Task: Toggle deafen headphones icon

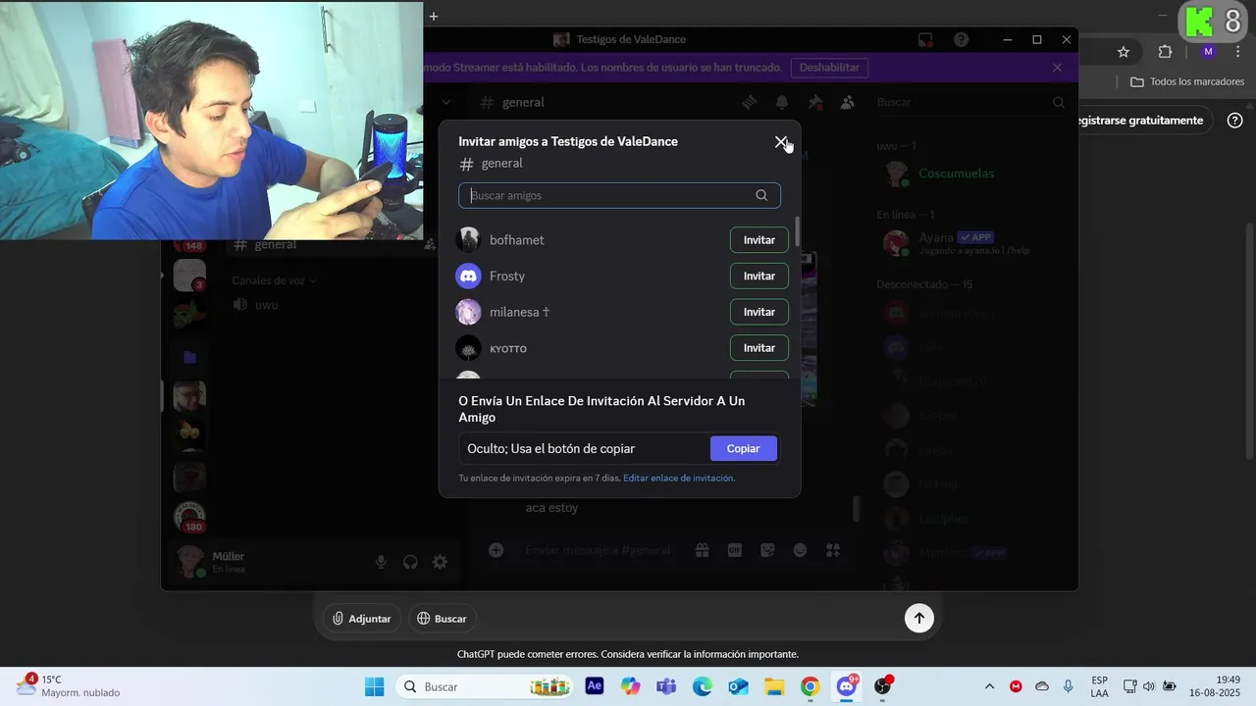Action: (x=410, y=562)
